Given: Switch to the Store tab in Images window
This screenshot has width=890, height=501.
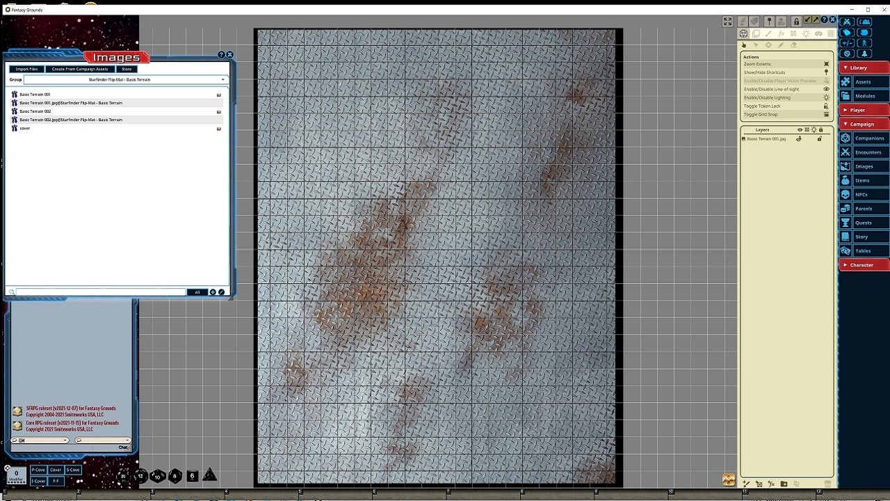Looking at the screenshot, I should coord(126,69).
